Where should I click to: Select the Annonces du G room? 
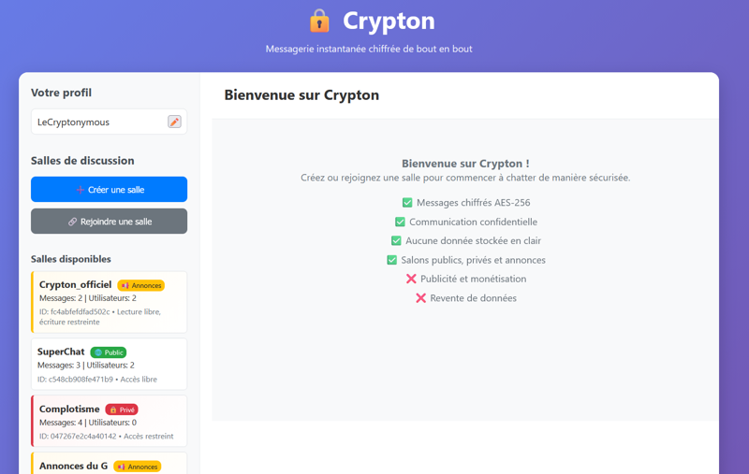tap(73, 465)
